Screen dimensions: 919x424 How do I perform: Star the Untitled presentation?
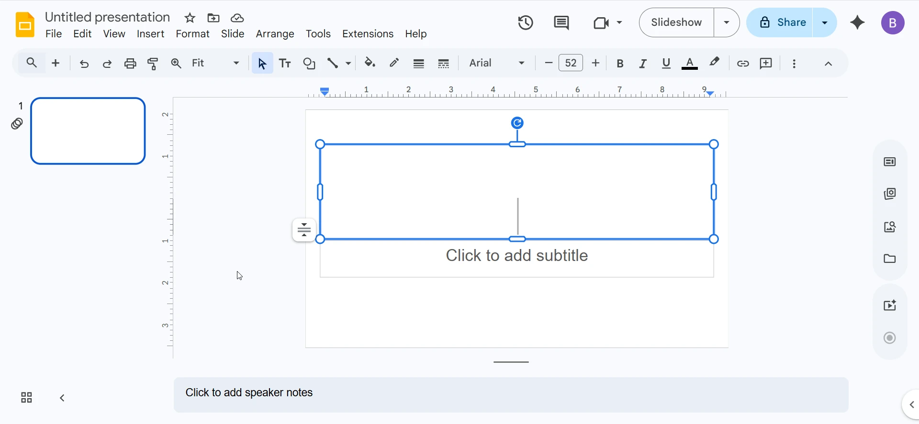point(190,18)
